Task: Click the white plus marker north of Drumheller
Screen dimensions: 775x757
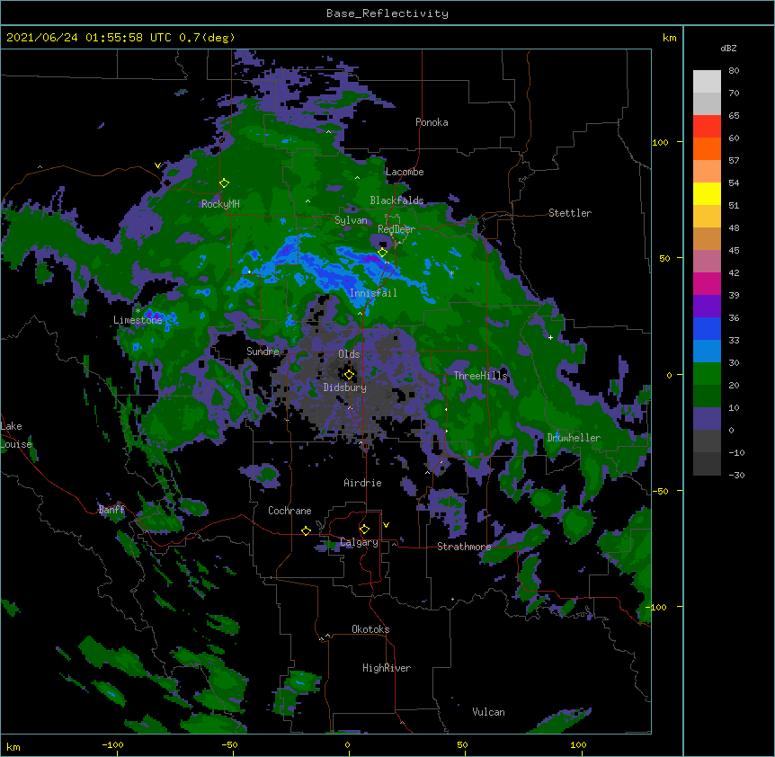Action: click(x=550, y=337)
